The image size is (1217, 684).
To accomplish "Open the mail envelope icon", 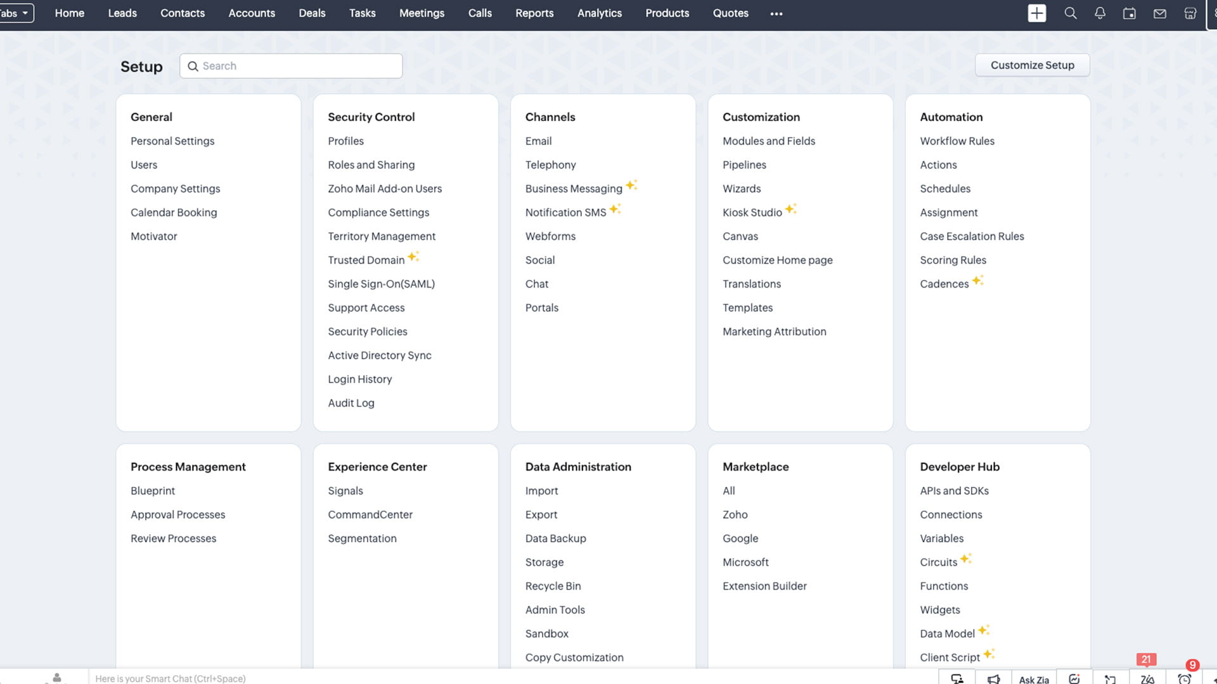I will pos(1160,13).
